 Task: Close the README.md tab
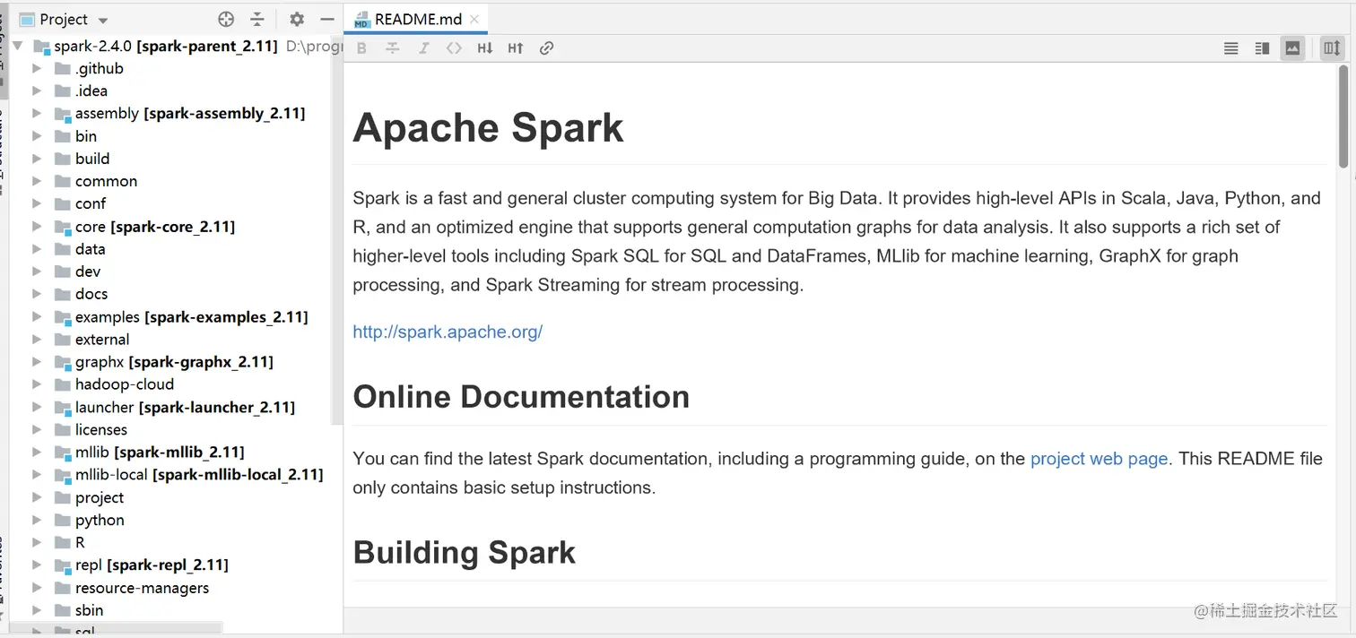(x=474, y=19)
